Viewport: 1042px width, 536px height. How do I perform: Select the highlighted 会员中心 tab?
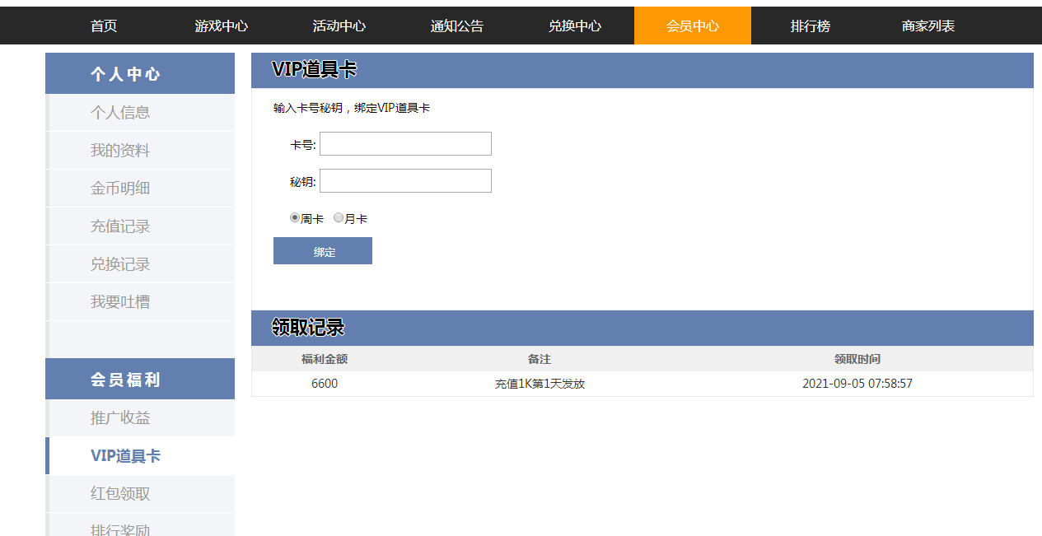[693, 26]
